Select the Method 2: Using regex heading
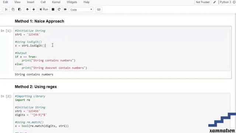The image size is (236, 133). 36,87
